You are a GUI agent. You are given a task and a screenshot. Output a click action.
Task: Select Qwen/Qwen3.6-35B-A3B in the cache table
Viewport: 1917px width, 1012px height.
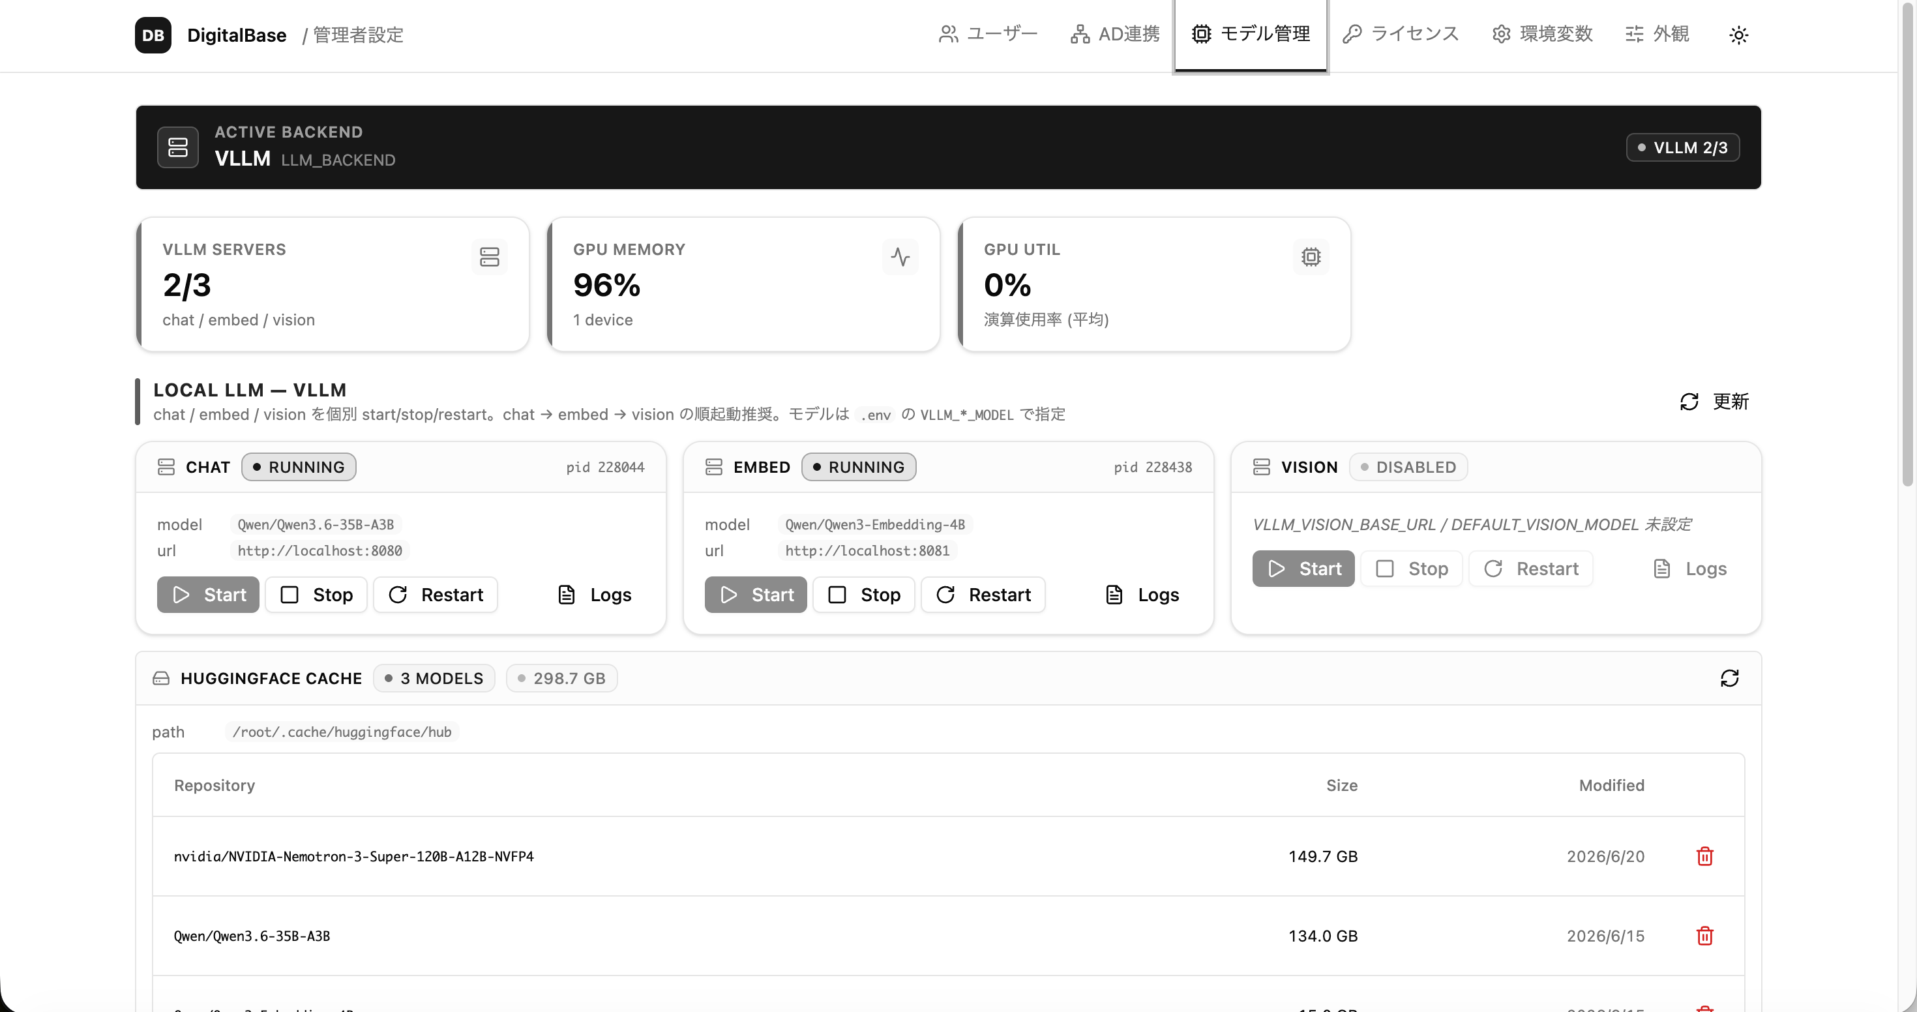252,936
